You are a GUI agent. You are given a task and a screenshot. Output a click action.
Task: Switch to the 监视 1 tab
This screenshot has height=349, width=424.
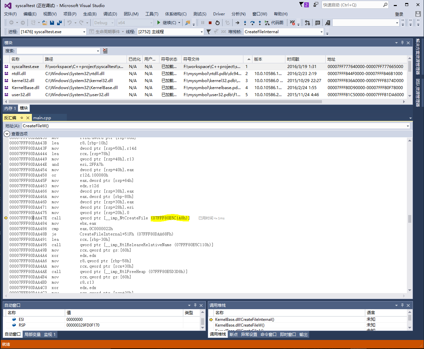(50, 334)
